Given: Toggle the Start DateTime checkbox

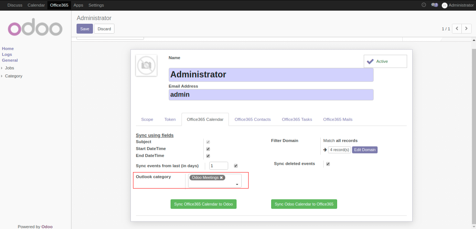Looking at the screenshot, I should (208, 149).
